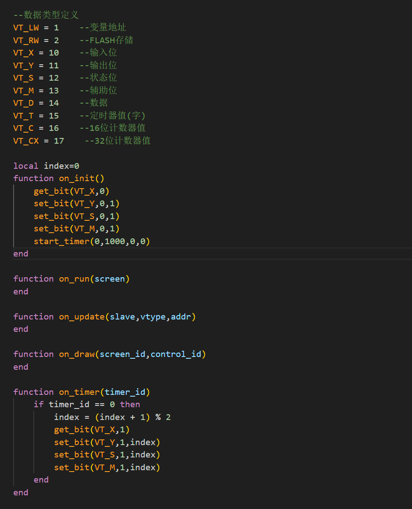
Task: Click the set_bit(VT_M,1,index) call
Action: 107,468
